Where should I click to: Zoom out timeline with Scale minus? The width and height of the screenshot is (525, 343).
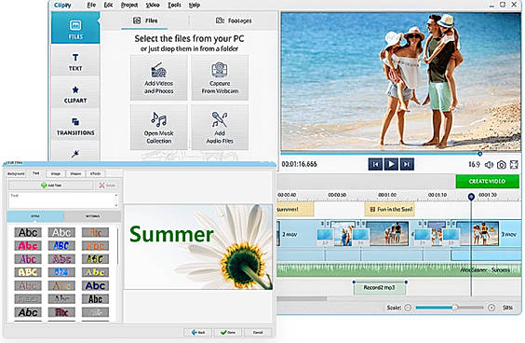(408, 308)
